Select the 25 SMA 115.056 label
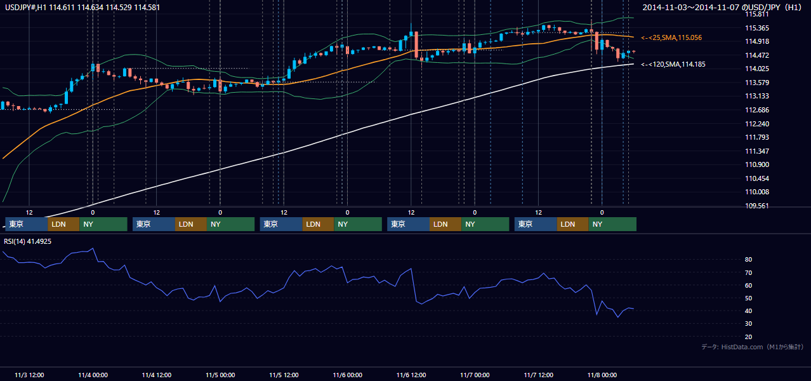Viewport: 811px width, 381px height. click(671, 38)
